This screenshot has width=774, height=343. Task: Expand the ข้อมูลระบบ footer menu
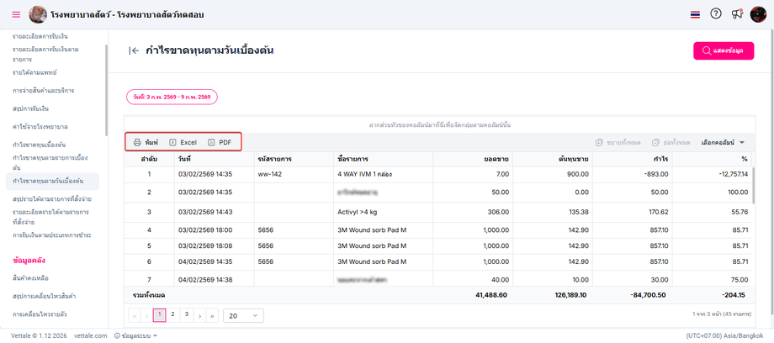pyautogui.click(x=136, y=335)
